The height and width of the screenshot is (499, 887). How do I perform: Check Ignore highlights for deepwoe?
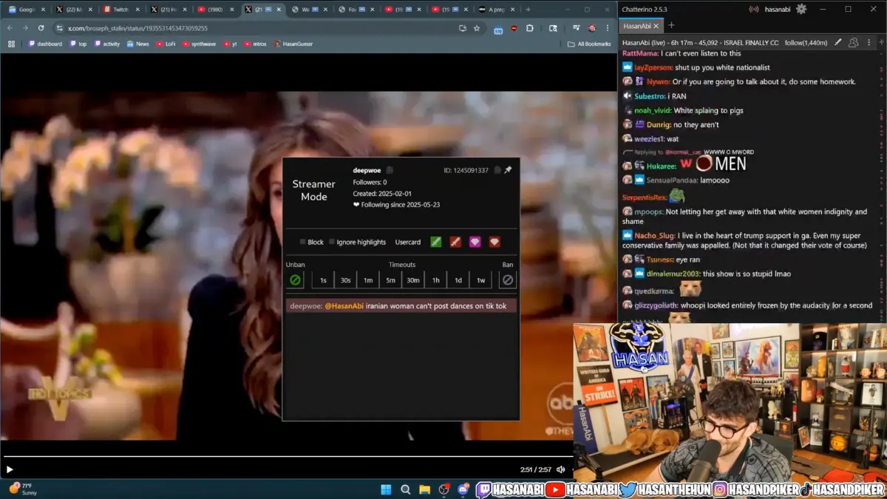[332, 242]
